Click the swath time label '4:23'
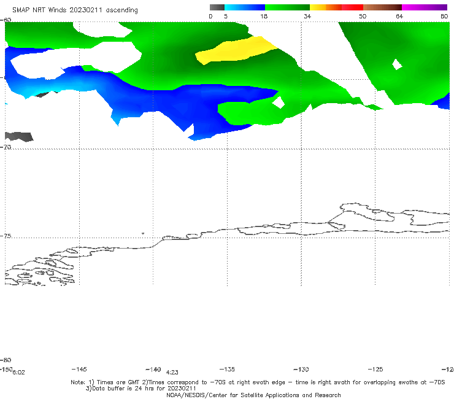The height and width of the screenshot is (399, 454). click(172, 373)
